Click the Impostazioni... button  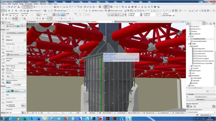(201, 99)
